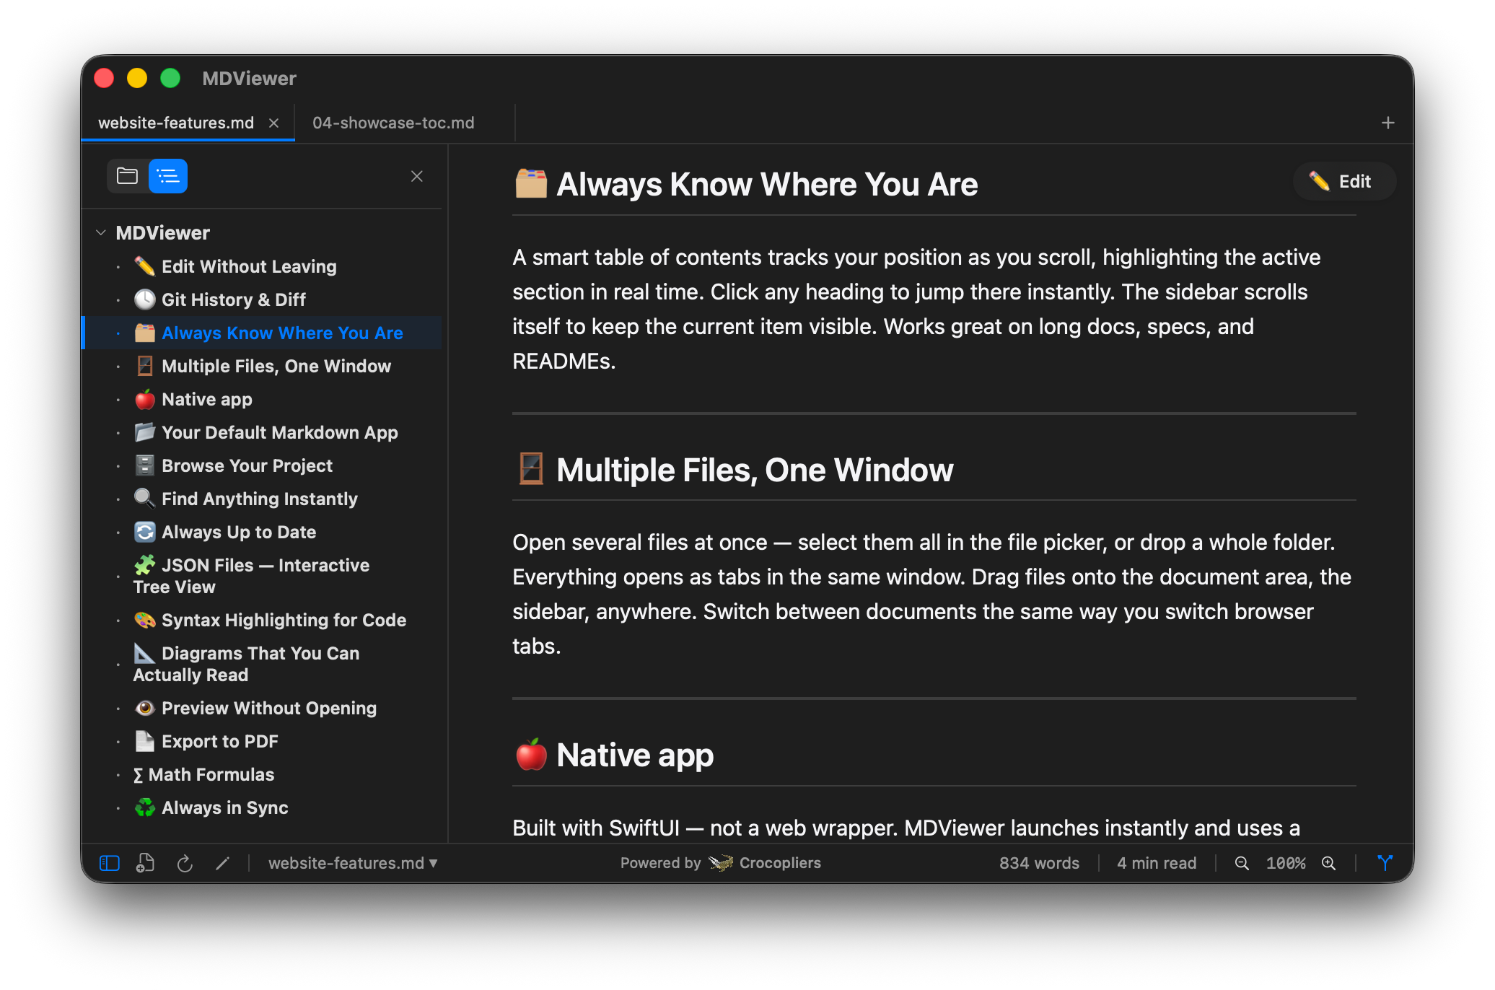Image resolution: width=1495 pixels, height=990 pixels.
Task: Jump to Find Anything Instantly section
Action: click(x=263, y=499)
